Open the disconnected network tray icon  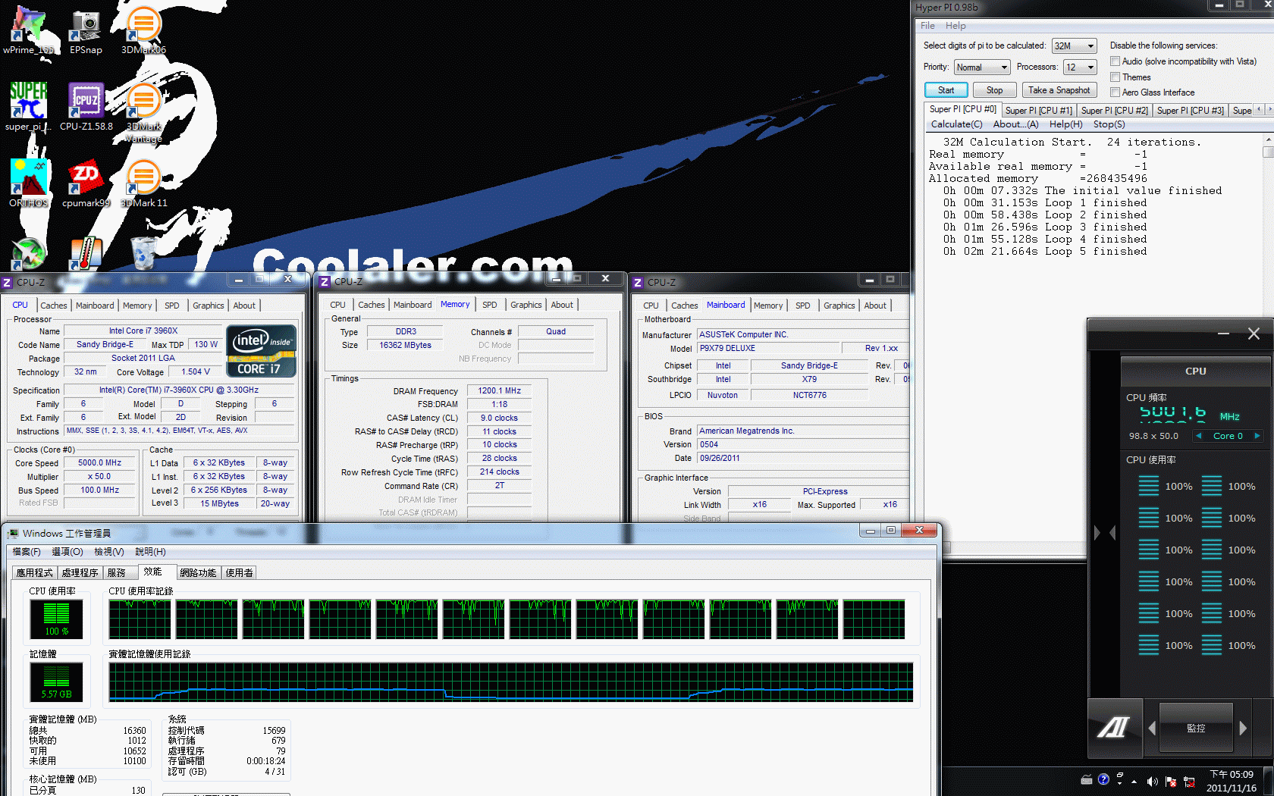pyautogui.click(x=1189, y=781)
